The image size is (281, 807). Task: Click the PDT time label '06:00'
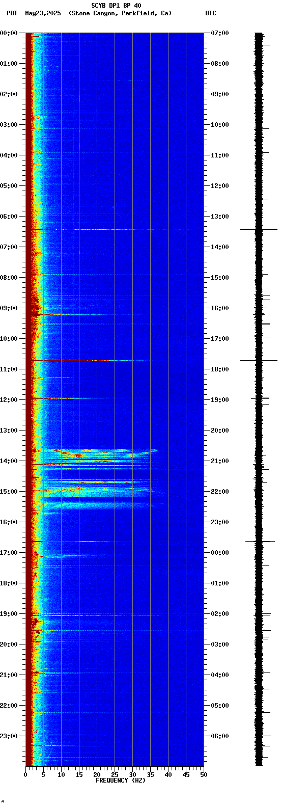tap(9, 217)
